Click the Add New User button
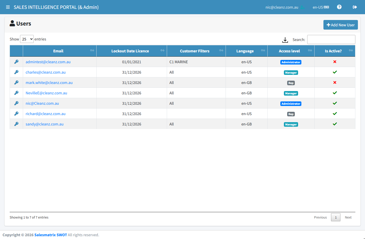This screenshot has height=239, width=365. [341, 25]
